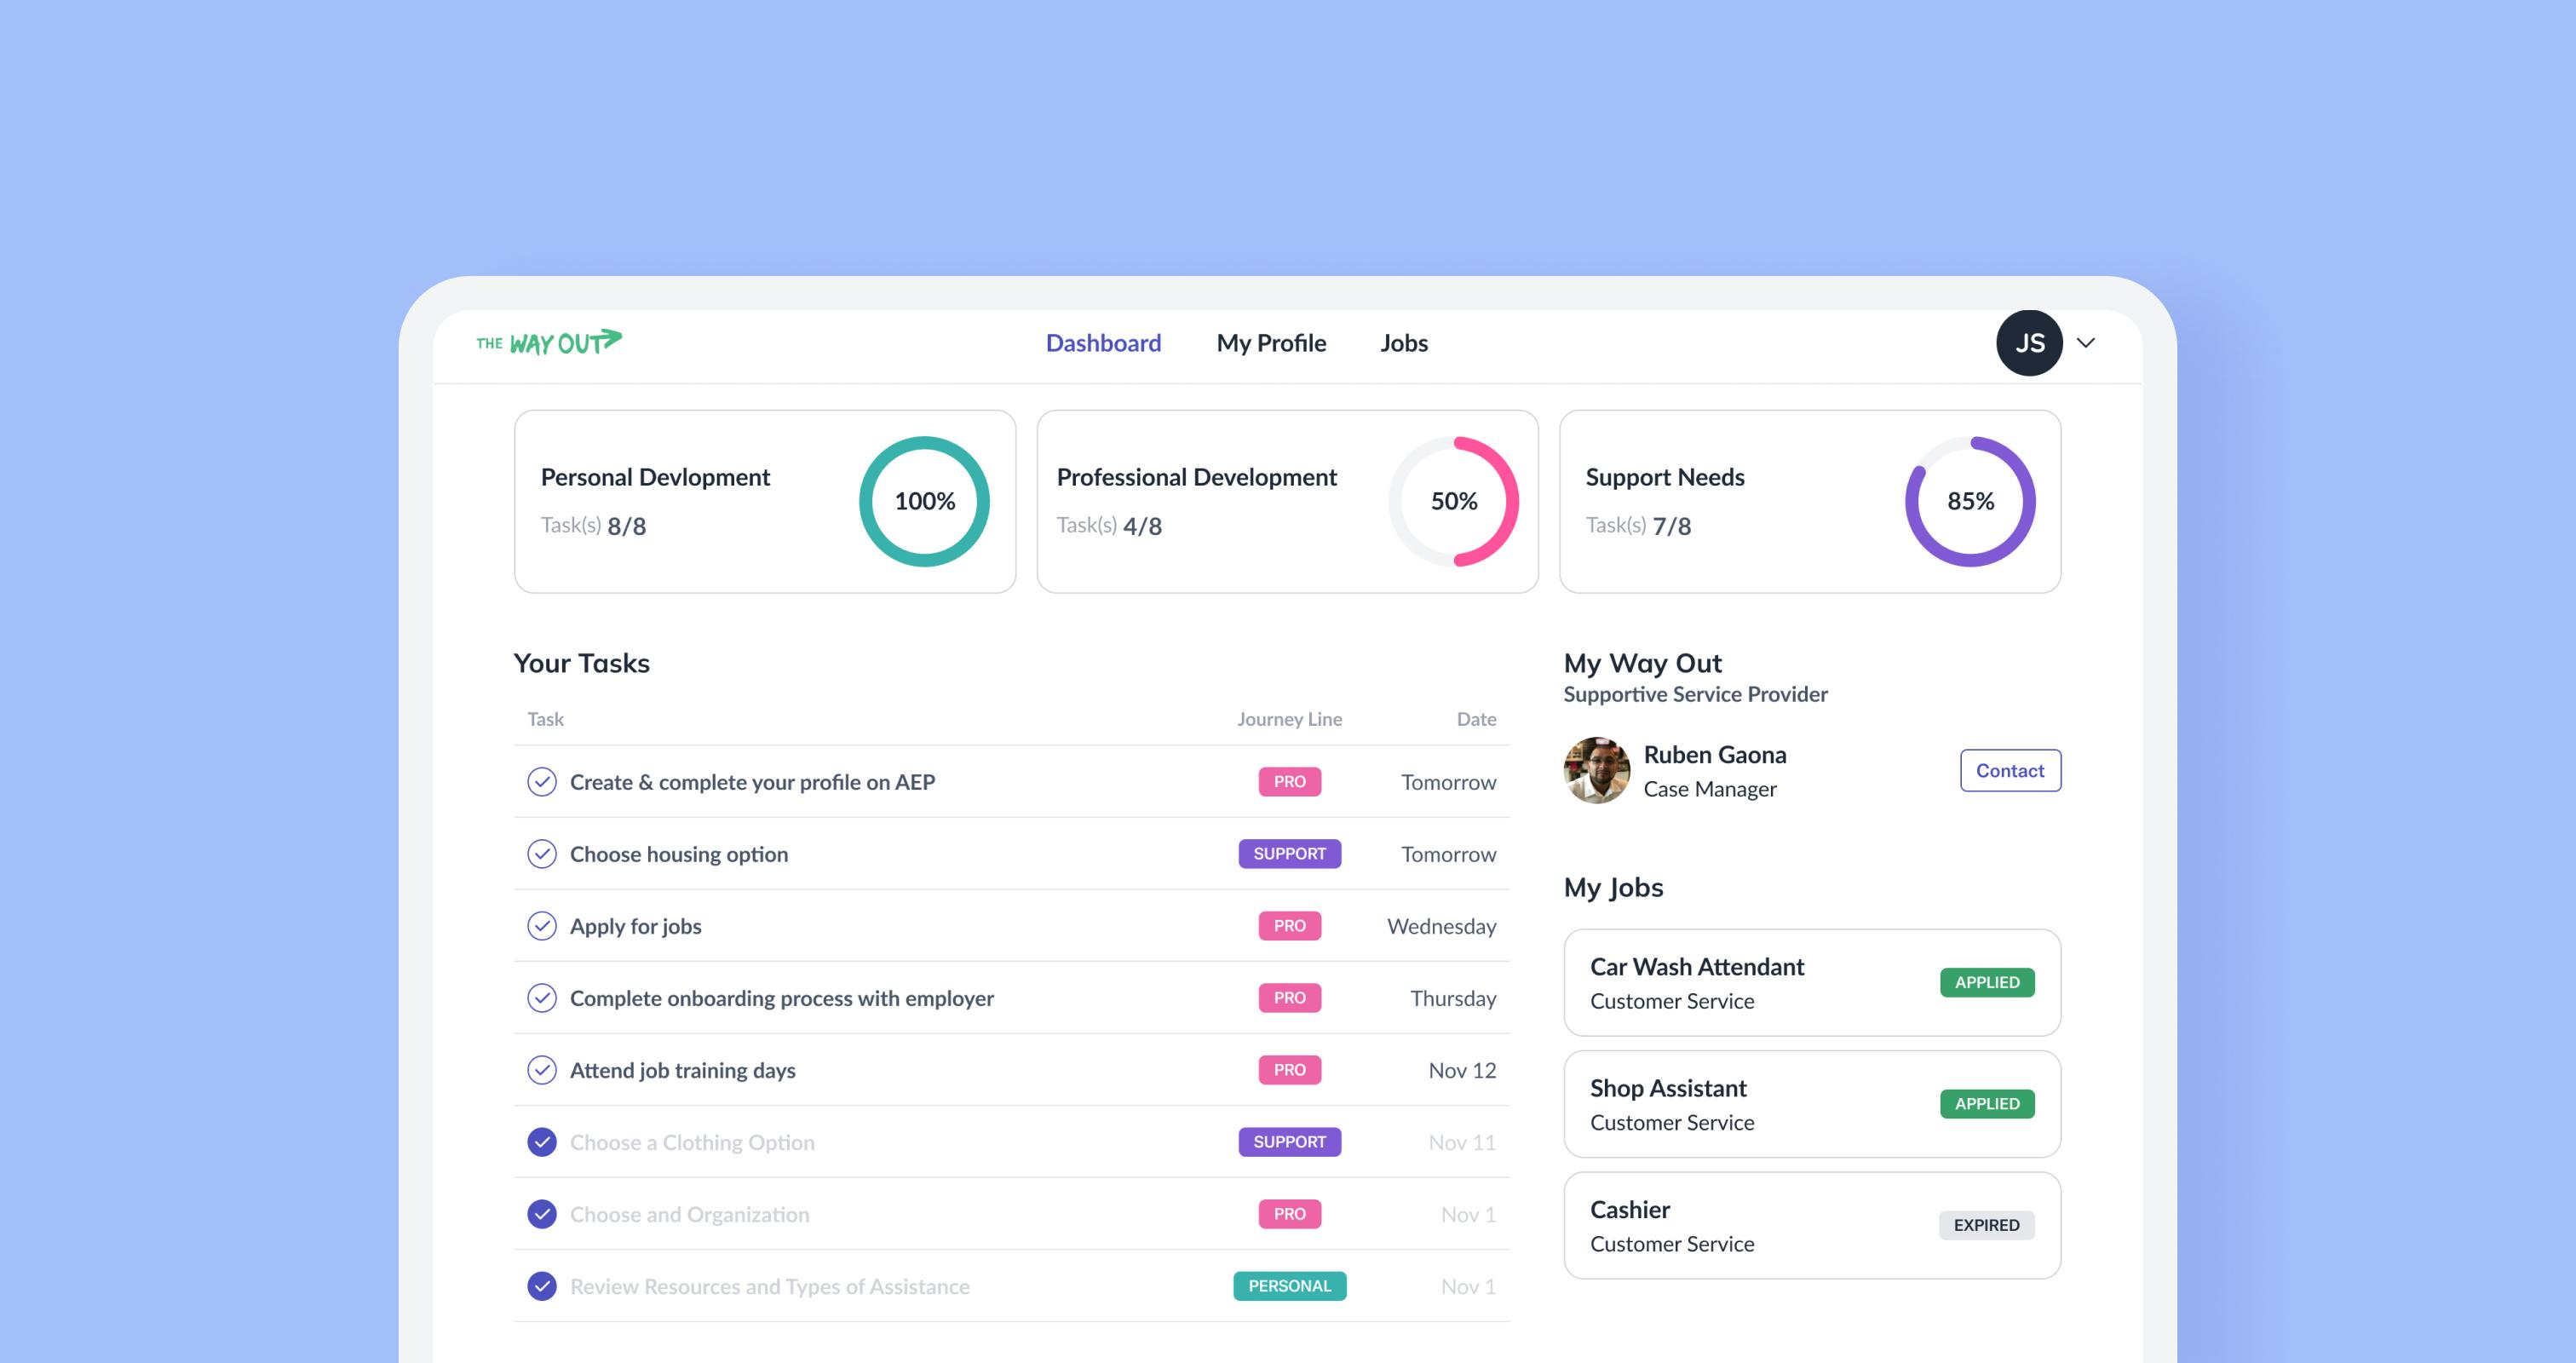Open the Professional Development card title
Image resolution: width=2576 pixels, height=1363 pixels.
(1196, 477)
